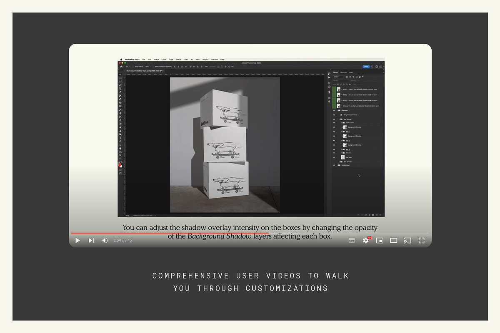Screen dimensions: 500x333
Task: Hide the Box Option 1 group
Action: pyautogui.click(x=334, y=119)
